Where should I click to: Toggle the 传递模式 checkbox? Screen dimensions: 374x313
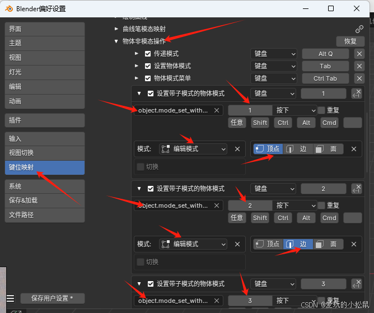(148, 54)
